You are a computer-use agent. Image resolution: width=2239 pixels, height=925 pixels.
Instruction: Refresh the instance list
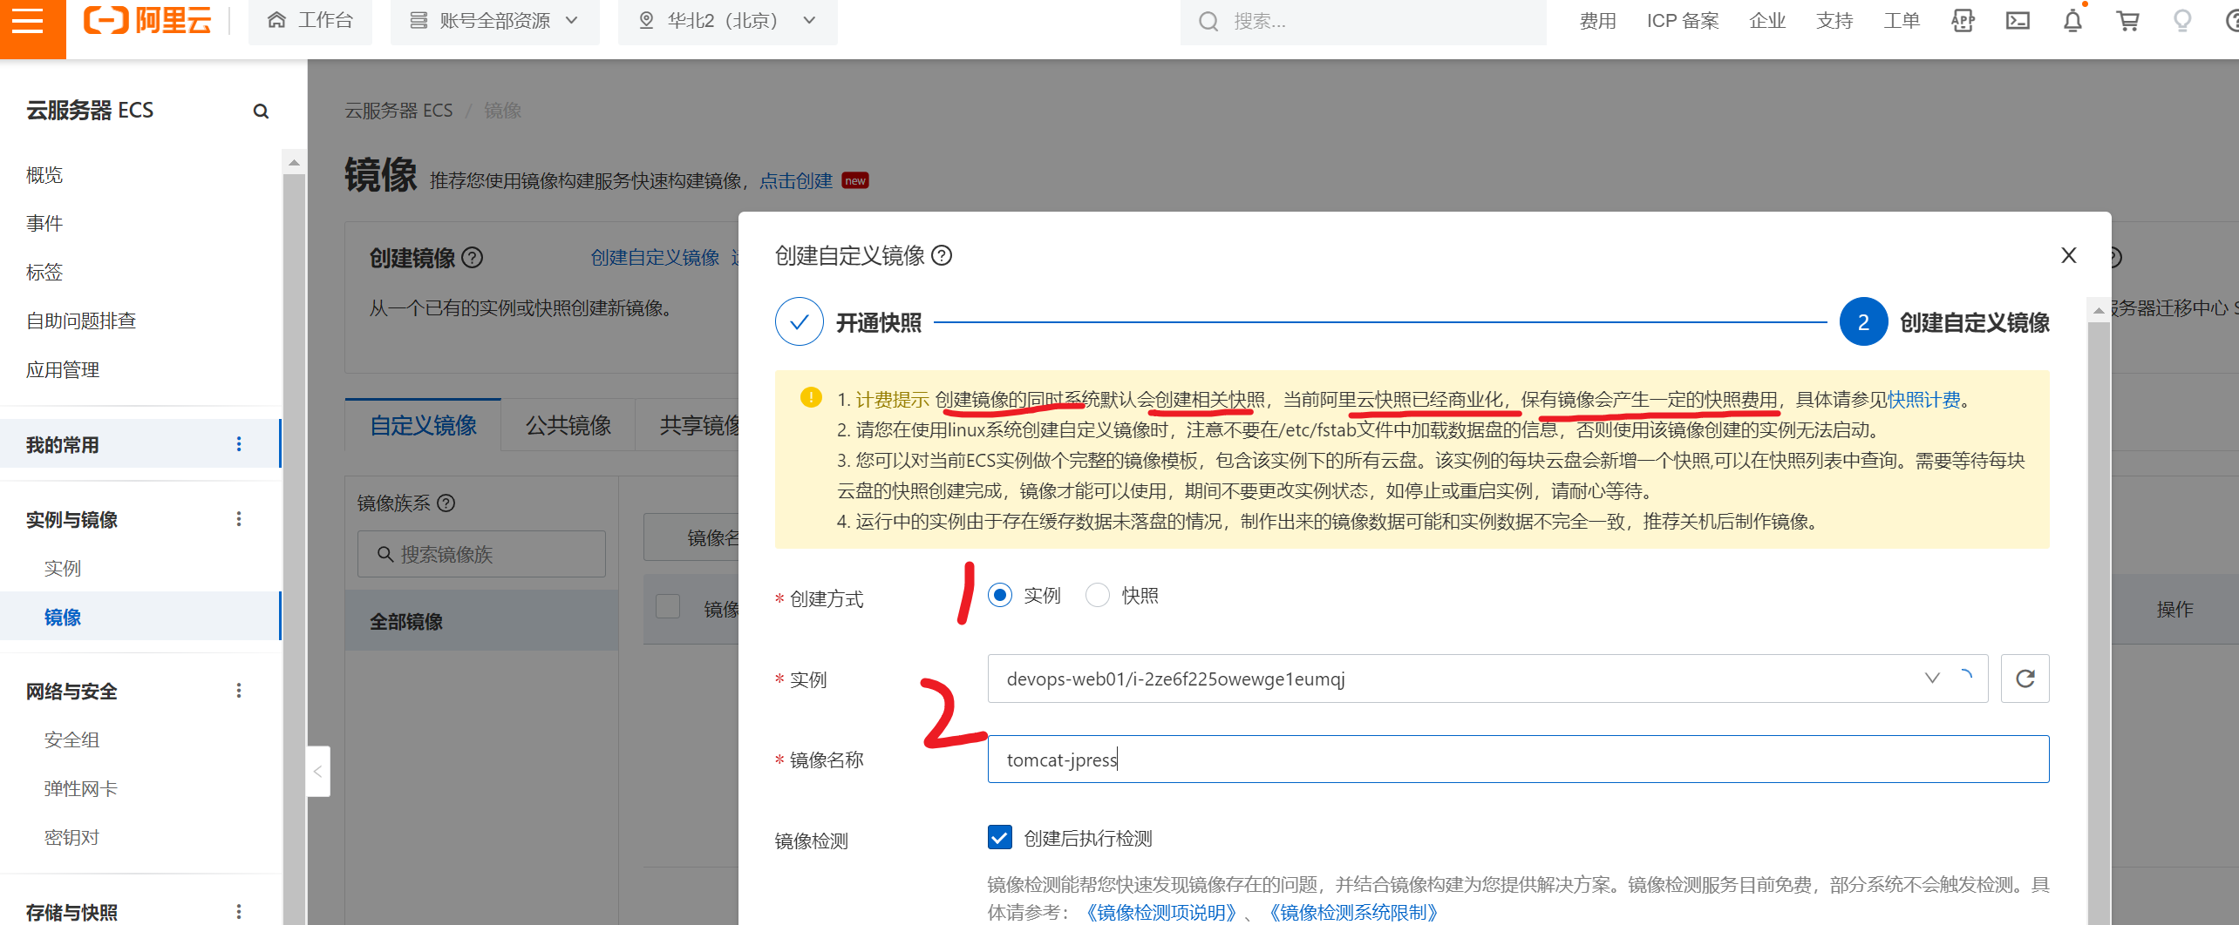[2025, 679]
